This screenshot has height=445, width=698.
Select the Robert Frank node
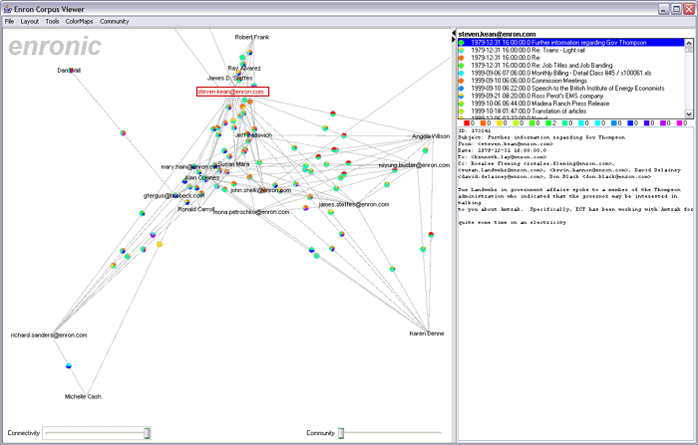pyautogui.click(x=252, y=38)
